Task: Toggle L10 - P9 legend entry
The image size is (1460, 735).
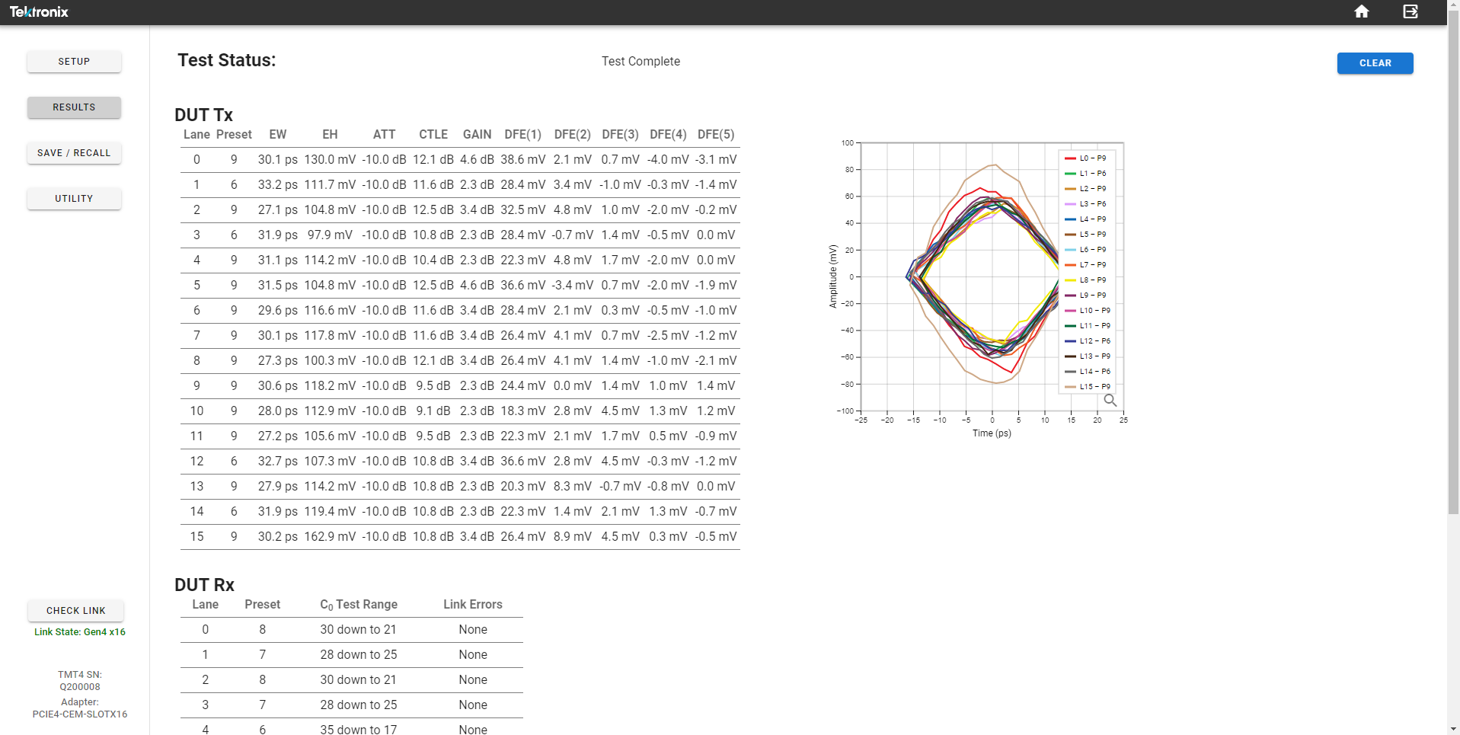Action: [1088, 311]
